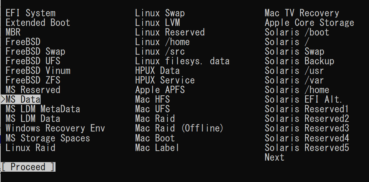Select HPUX Service from the list
The image size is (369, 182).
[x=165, y=80]
